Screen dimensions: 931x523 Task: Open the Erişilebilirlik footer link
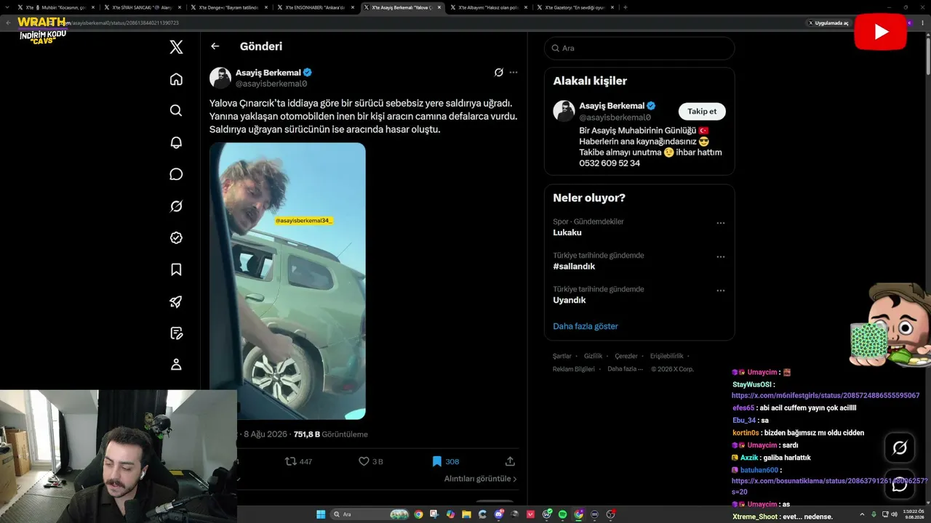[x=666, y=356]
